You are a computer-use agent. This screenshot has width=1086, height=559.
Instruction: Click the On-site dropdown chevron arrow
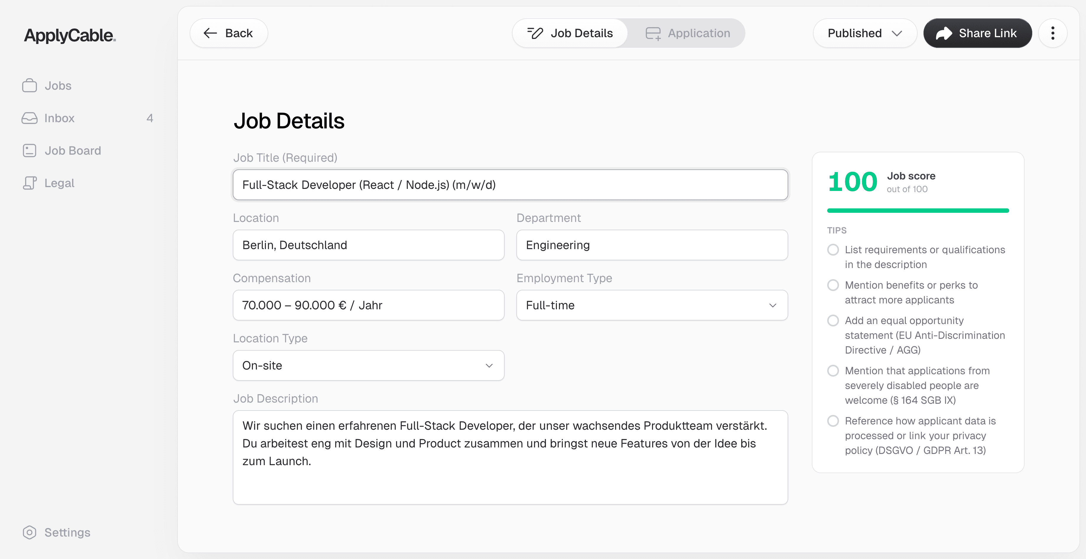pyautogui.click(x=489, y=366)
